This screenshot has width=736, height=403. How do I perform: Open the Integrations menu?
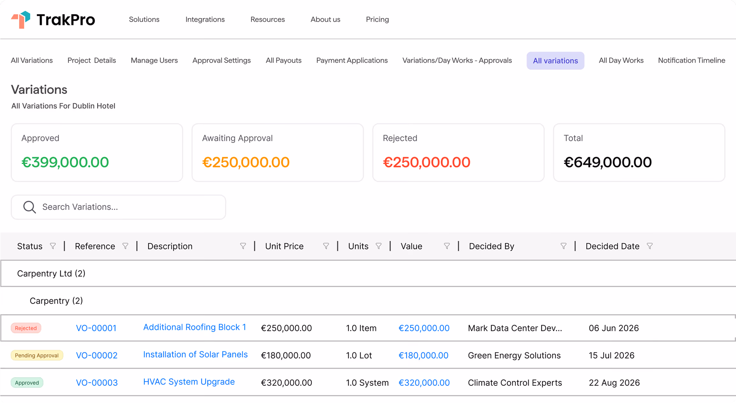click(x=205, y=19)
